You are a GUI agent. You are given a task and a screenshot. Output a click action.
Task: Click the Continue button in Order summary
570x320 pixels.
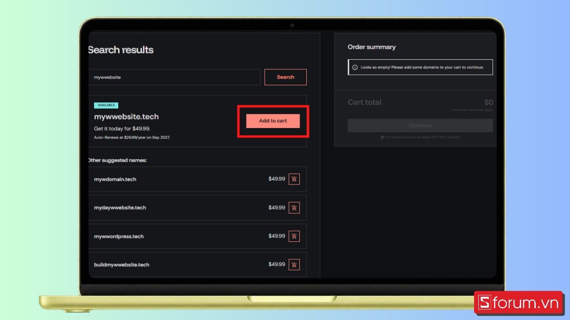pyautogui.click(x=420, y=126)
